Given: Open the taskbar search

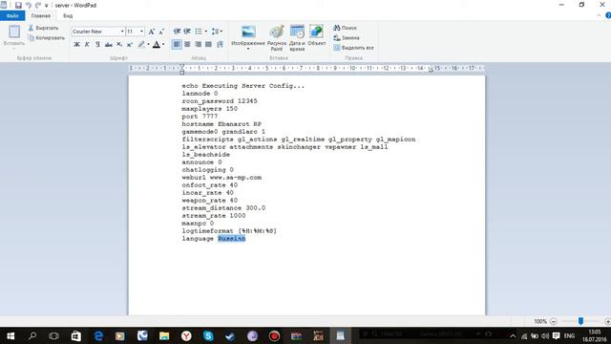Looking at the screenshot, I should pos(32,335).
